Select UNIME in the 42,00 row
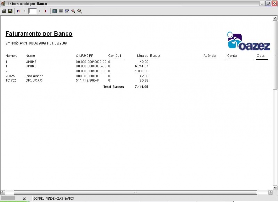The image size is (278, 202). pyautogui.click(x=31, y=62)
